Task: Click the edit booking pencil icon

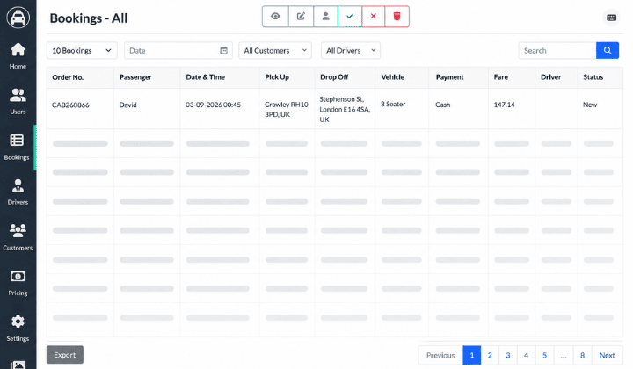Action: pyautogui.click(x=301, y=17)
